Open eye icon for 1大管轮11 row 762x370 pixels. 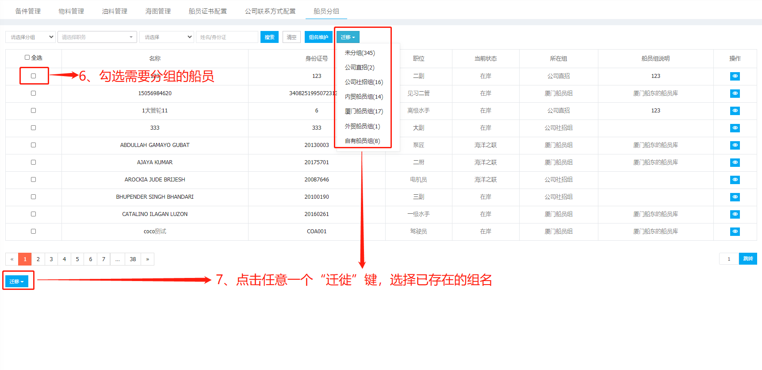click(x=735, y=111)
